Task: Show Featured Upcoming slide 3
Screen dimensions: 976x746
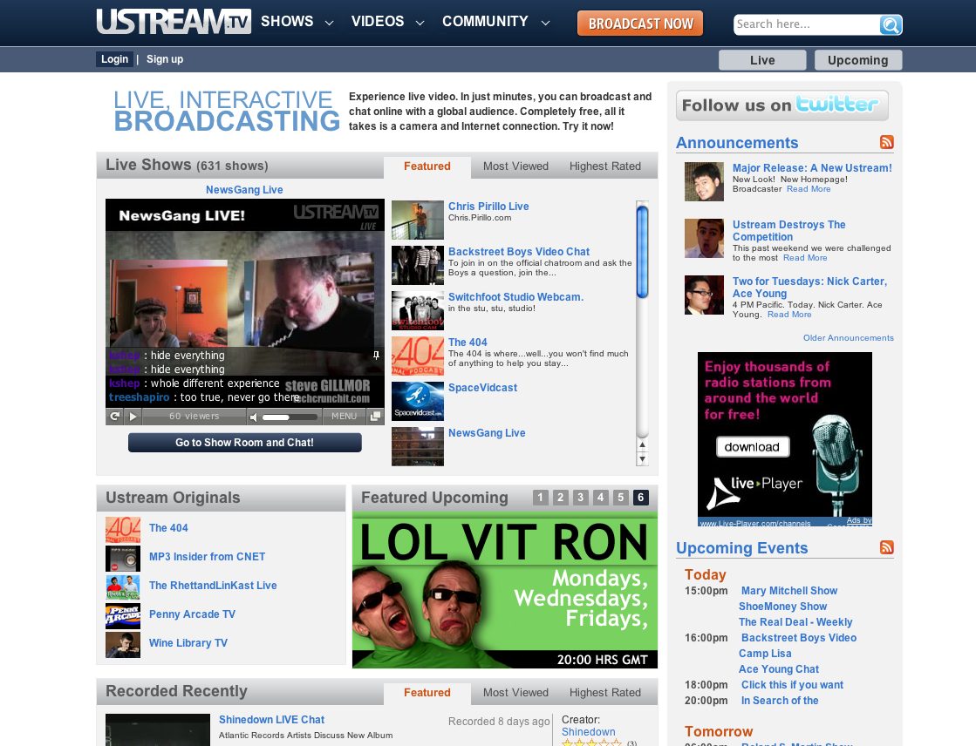Action: pos(580,497)
